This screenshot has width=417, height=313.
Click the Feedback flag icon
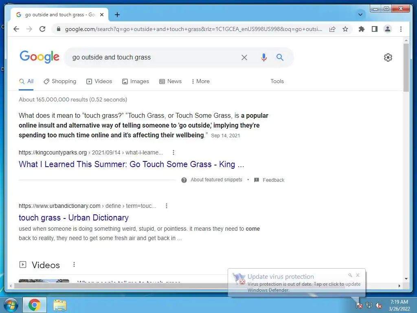257,180
